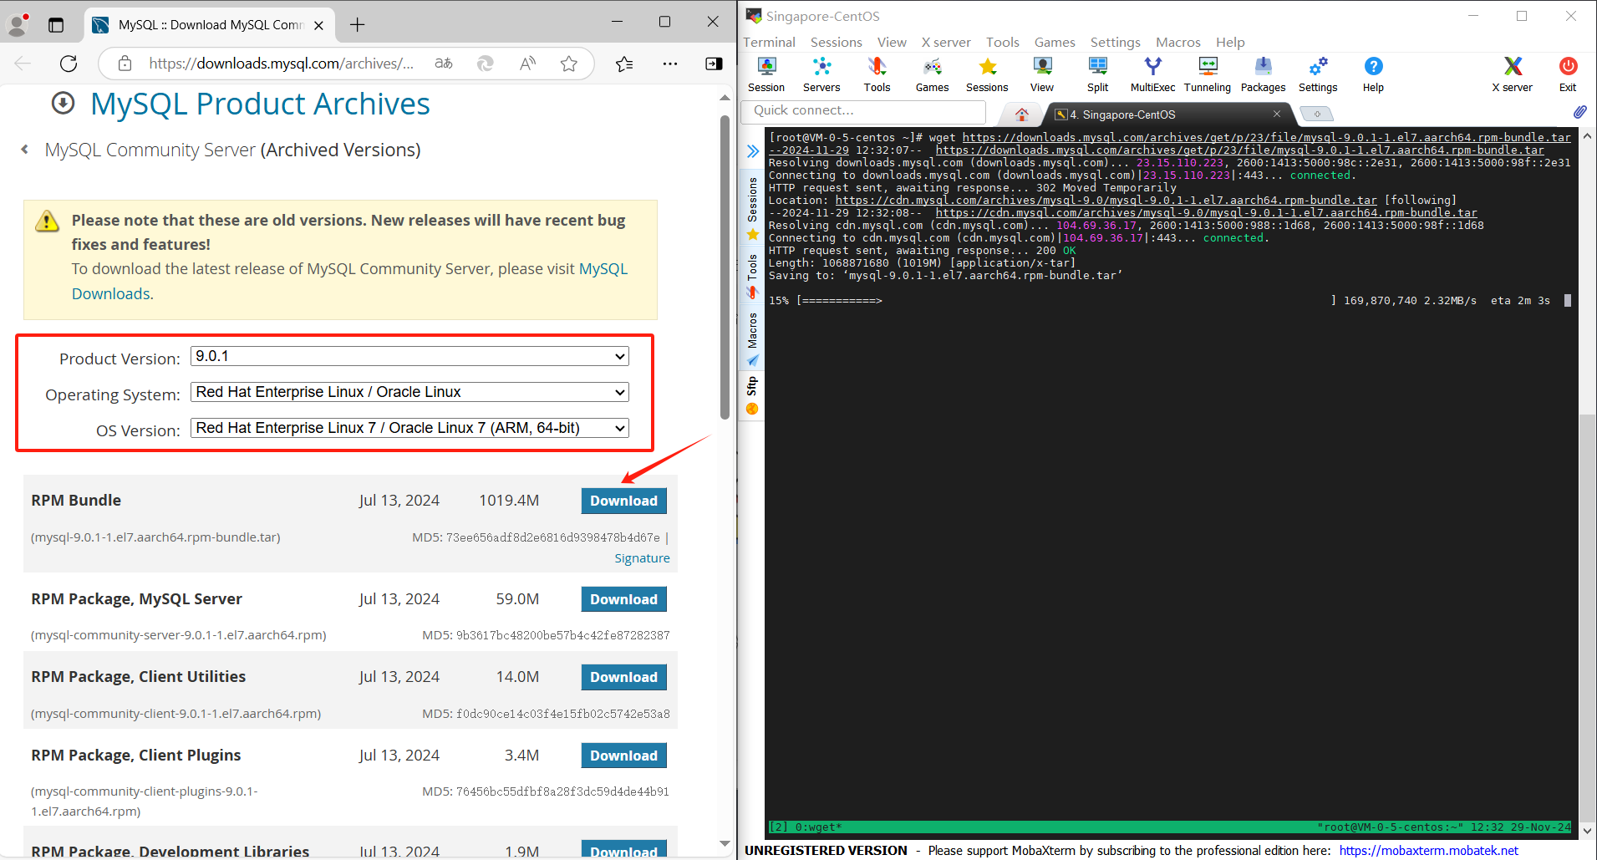The image size is (1597, 860).
Task: Open the Sessions vertical sidebar tab
Action: click(x=752, y=206)
